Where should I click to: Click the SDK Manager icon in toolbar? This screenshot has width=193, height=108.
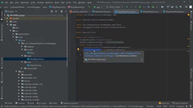pyautogui.click(x=181, y=7)
